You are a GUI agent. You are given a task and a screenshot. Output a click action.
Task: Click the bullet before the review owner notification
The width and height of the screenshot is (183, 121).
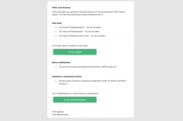coord(56,81)
